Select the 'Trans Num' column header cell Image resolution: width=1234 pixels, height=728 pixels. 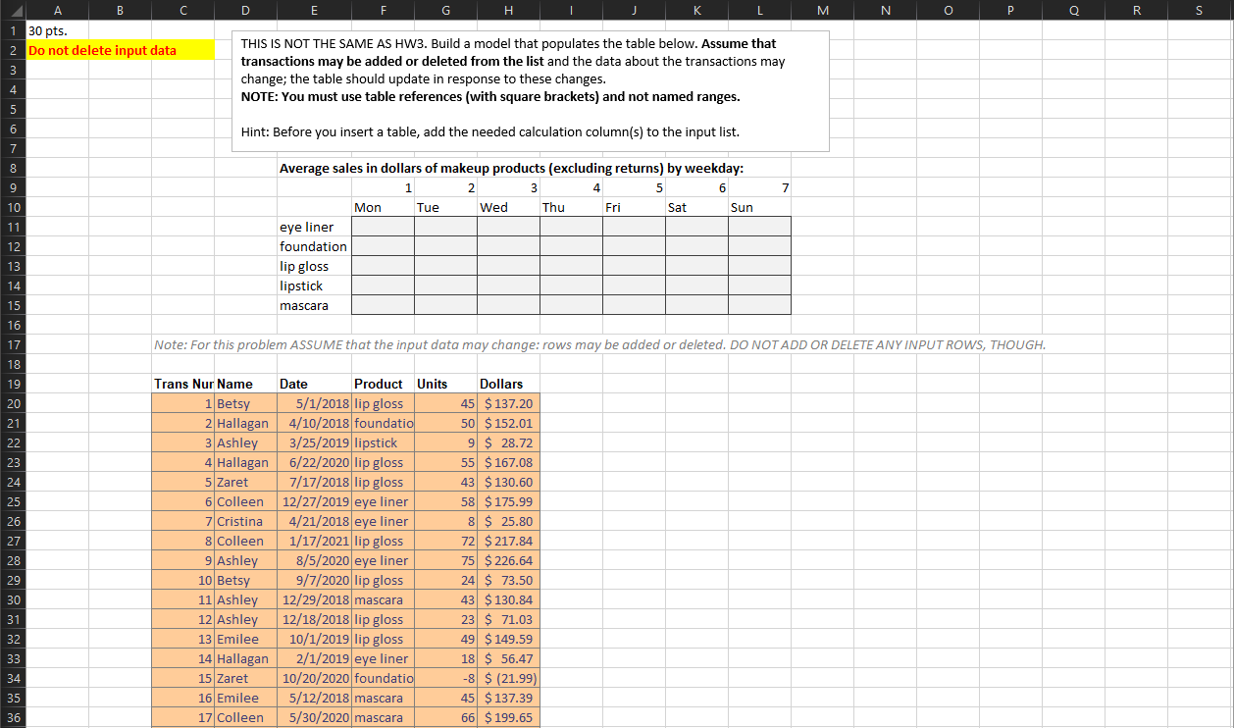183,384
